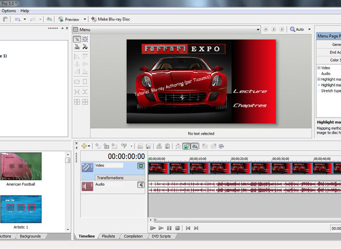The height and width of the screenshot is (249, 341).
Task: Open the Auto zoom dropdown
Action: (x=310, y=29)
